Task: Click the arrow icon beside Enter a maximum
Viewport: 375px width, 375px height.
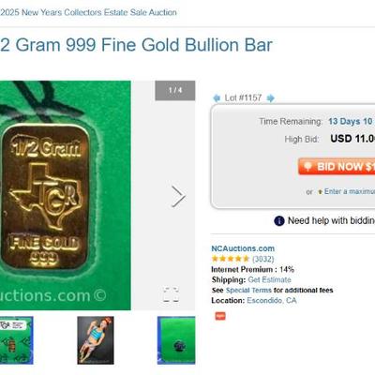Action: [x=320, y=192]
